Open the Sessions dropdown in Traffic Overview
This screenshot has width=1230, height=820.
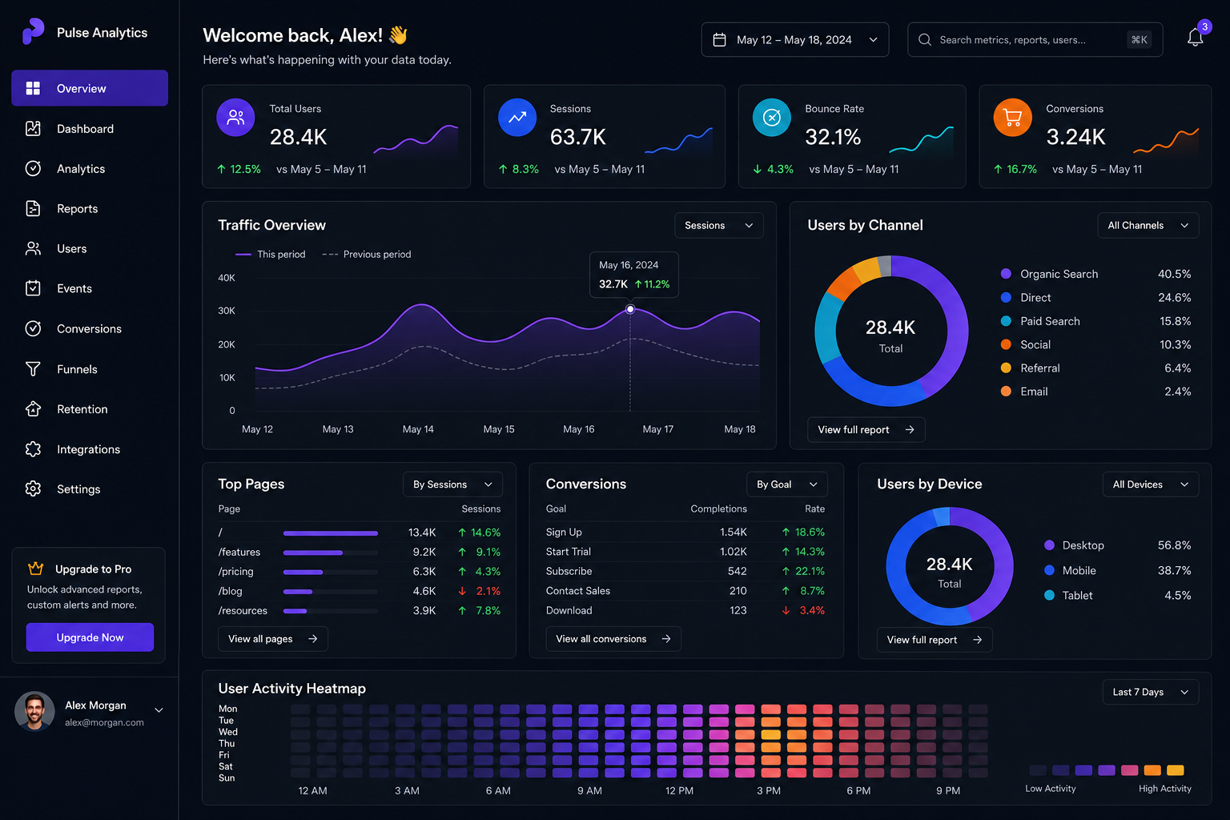pos(719,226)
